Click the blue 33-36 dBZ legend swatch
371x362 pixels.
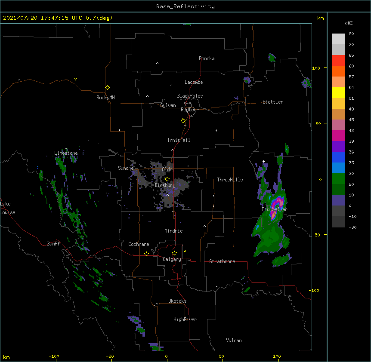coord(338,157)
